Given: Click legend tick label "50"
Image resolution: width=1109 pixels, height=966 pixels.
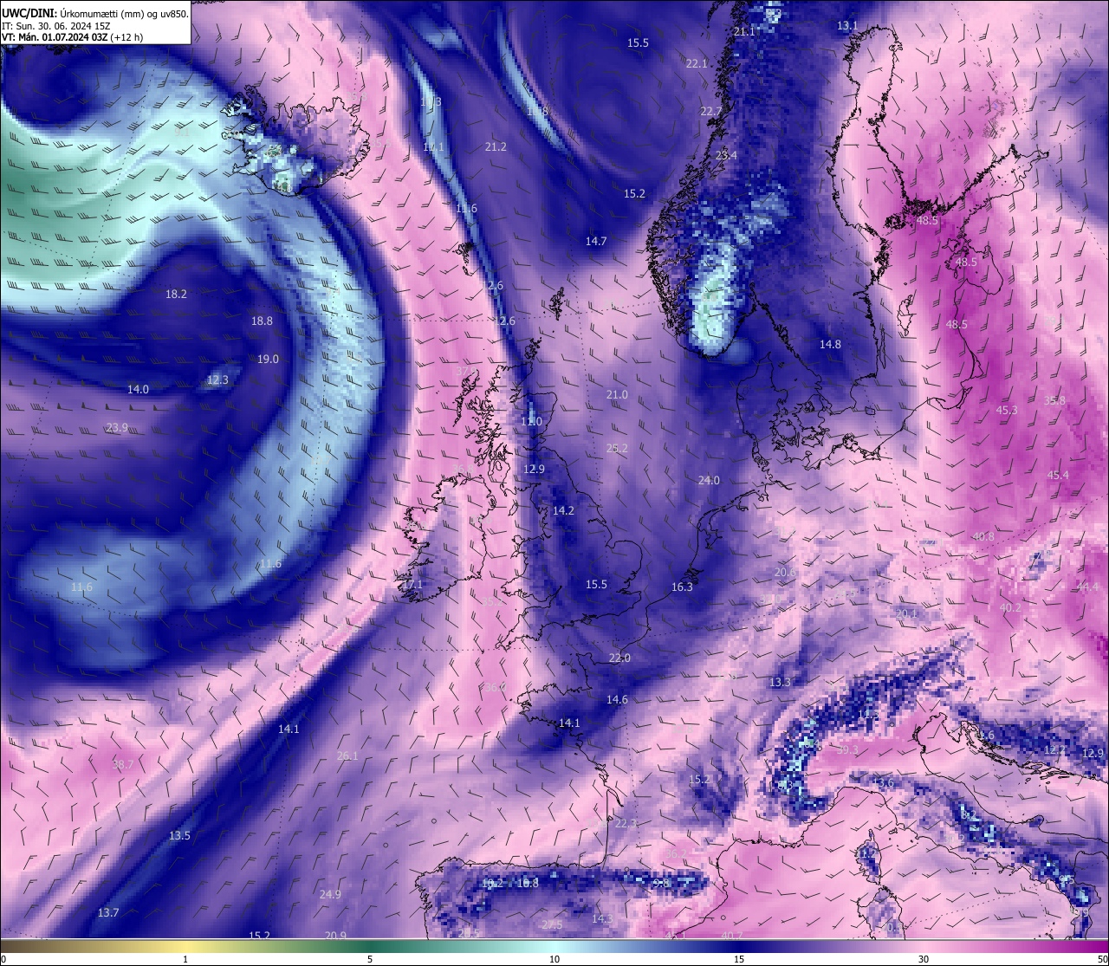Looking at the screenshot, I should [x=1102, y=959].
